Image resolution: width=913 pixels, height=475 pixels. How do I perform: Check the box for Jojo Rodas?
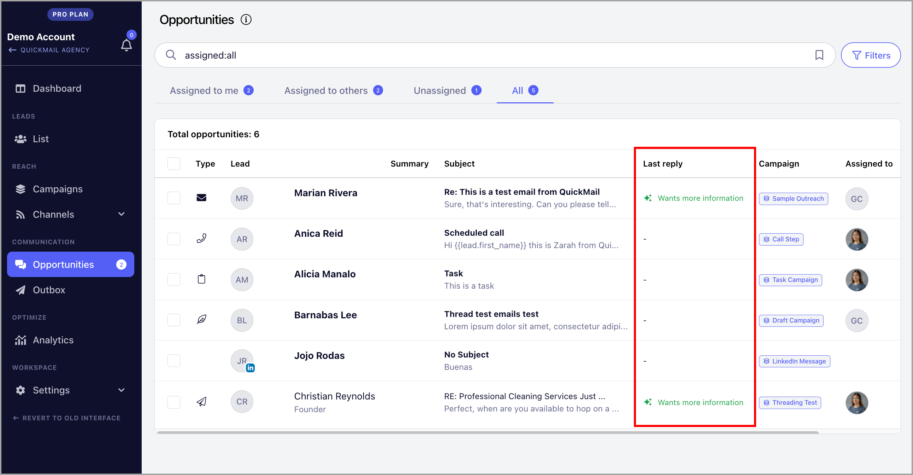click(174, 361)
